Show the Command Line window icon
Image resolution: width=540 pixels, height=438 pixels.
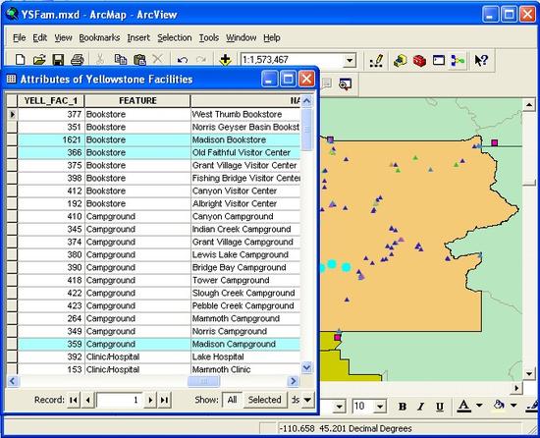[439, 61]
